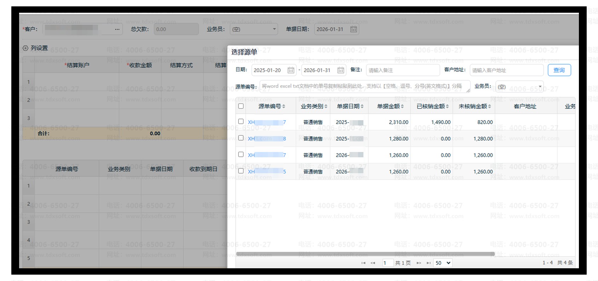Open the page size dropdown showing 50
This screenshot has height=281, width=598.
coord(443,263)
